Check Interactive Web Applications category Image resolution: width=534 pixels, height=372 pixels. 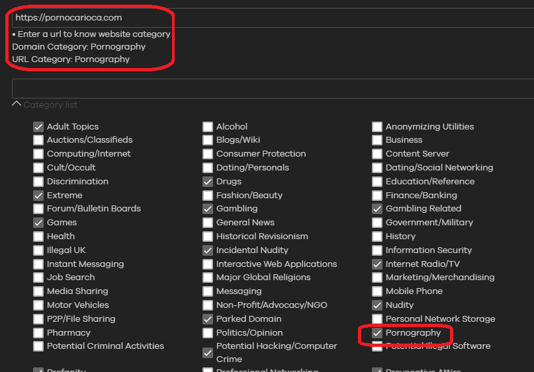pos(208,264)
